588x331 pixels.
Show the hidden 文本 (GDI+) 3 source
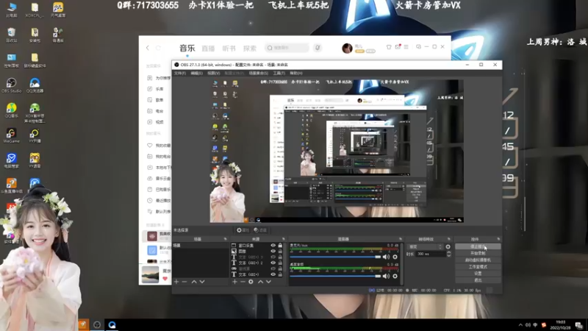click(x=273, y=257)
